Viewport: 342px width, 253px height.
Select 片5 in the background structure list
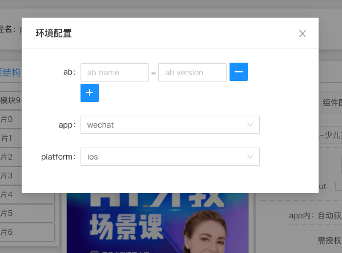[x=27, y=213]
